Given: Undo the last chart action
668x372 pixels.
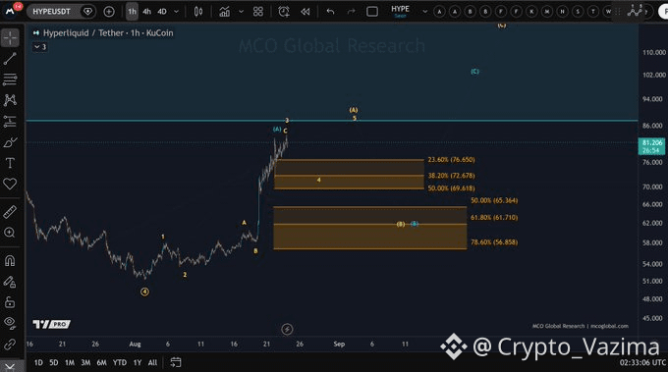Looking at the screenshot, I should point(330,12).
